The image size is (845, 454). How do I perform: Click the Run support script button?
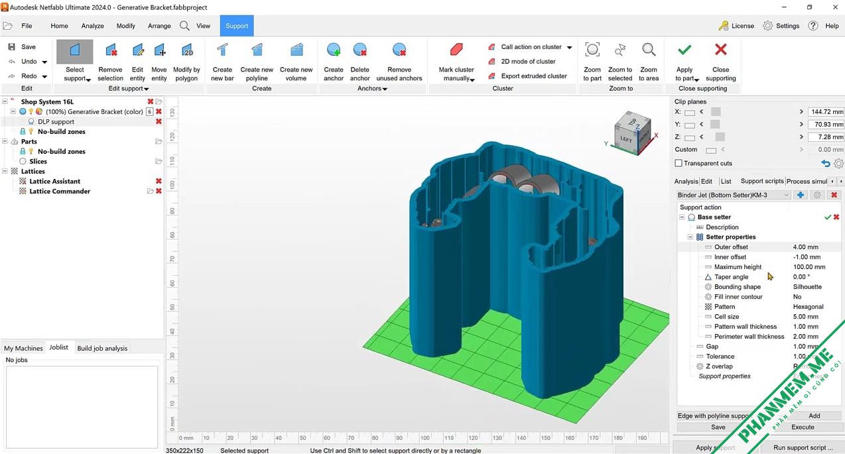[803, 448]
